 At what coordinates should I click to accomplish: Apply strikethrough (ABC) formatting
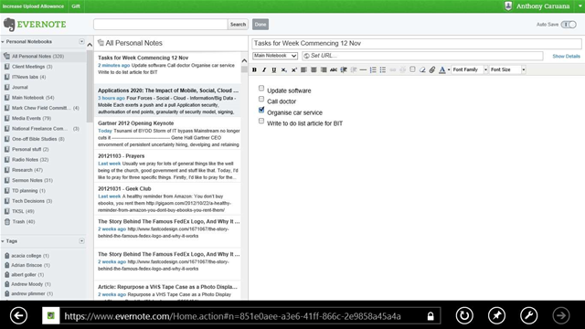[x=334, y=69]
